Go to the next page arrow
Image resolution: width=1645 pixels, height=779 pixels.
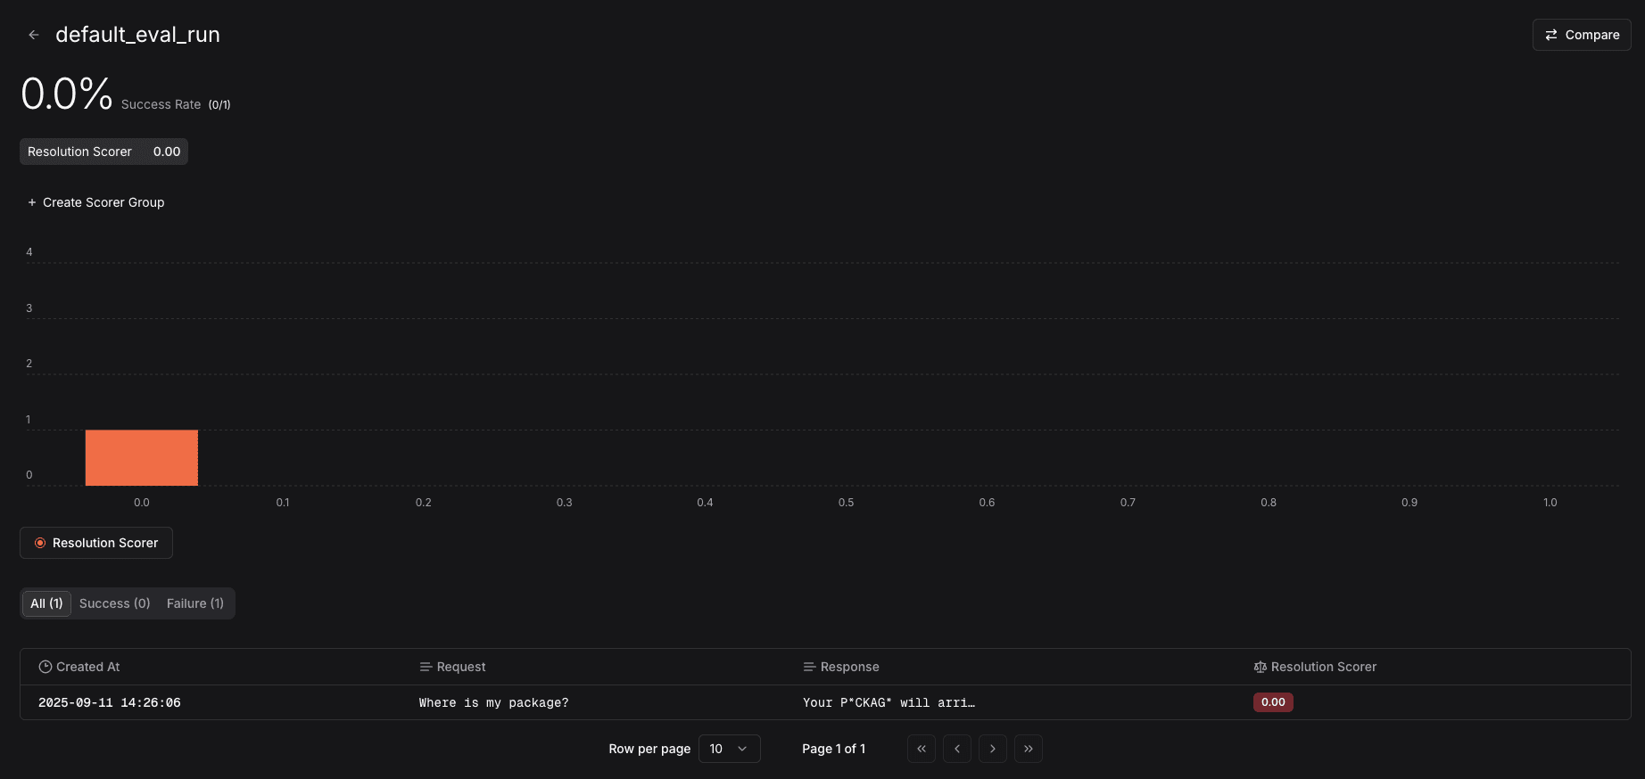click(x=992, y=749)
